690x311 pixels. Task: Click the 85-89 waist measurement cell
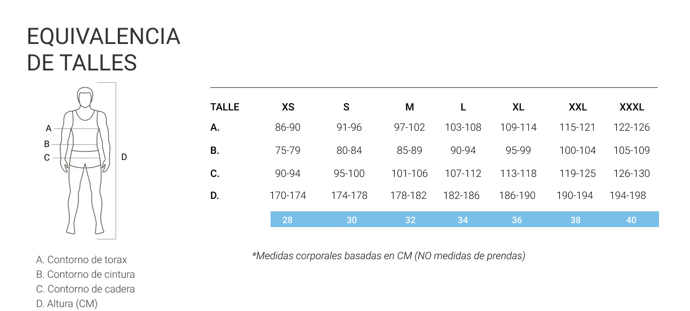pyautogui.click(x=410, y=150)
